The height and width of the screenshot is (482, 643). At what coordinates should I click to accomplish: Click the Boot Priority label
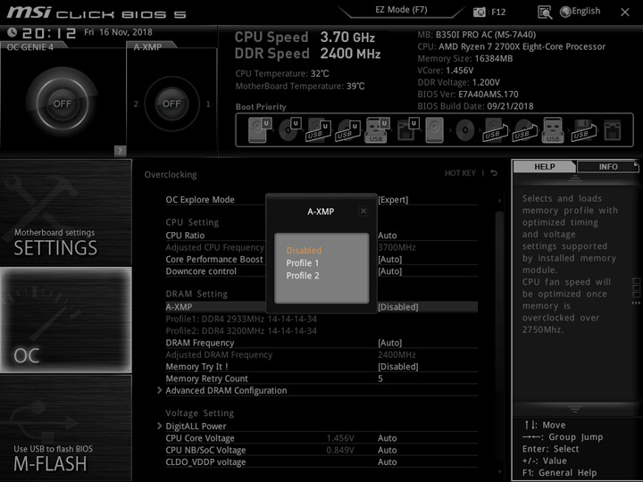[x=261, y=106]
